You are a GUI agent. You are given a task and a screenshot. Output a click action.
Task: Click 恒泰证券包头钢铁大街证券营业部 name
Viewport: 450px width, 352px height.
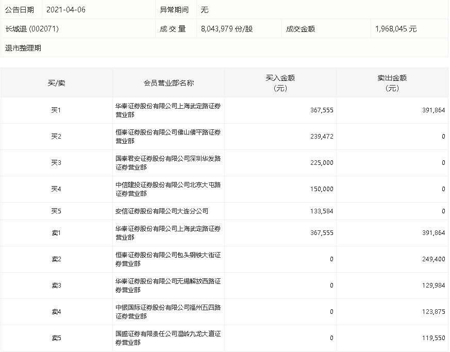point(168,259)
